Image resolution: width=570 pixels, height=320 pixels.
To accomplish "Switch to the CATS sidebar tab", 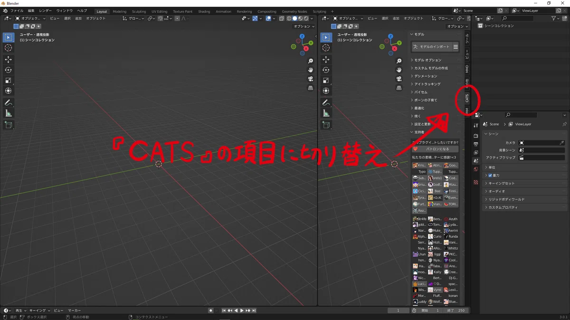I will 467,98.
